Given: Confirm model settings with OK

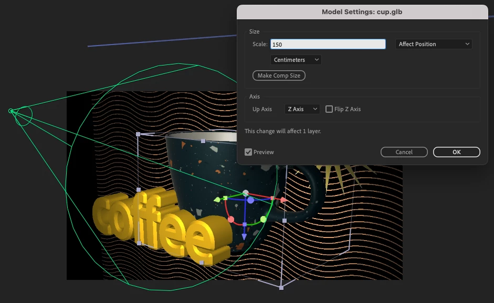Looking at the screenshot, I should pyautogui.click(x=457, y=152).
